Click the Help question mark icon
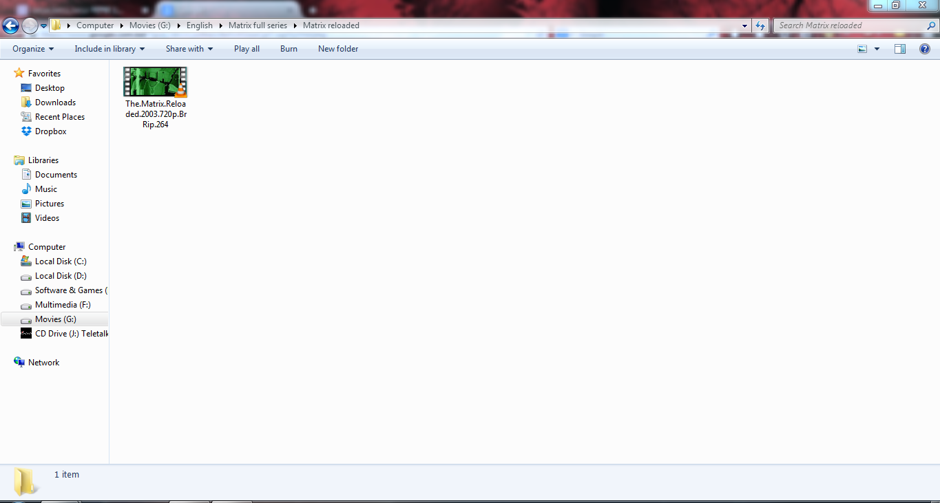Screen dimensions: 940x503 coord(925,49)
